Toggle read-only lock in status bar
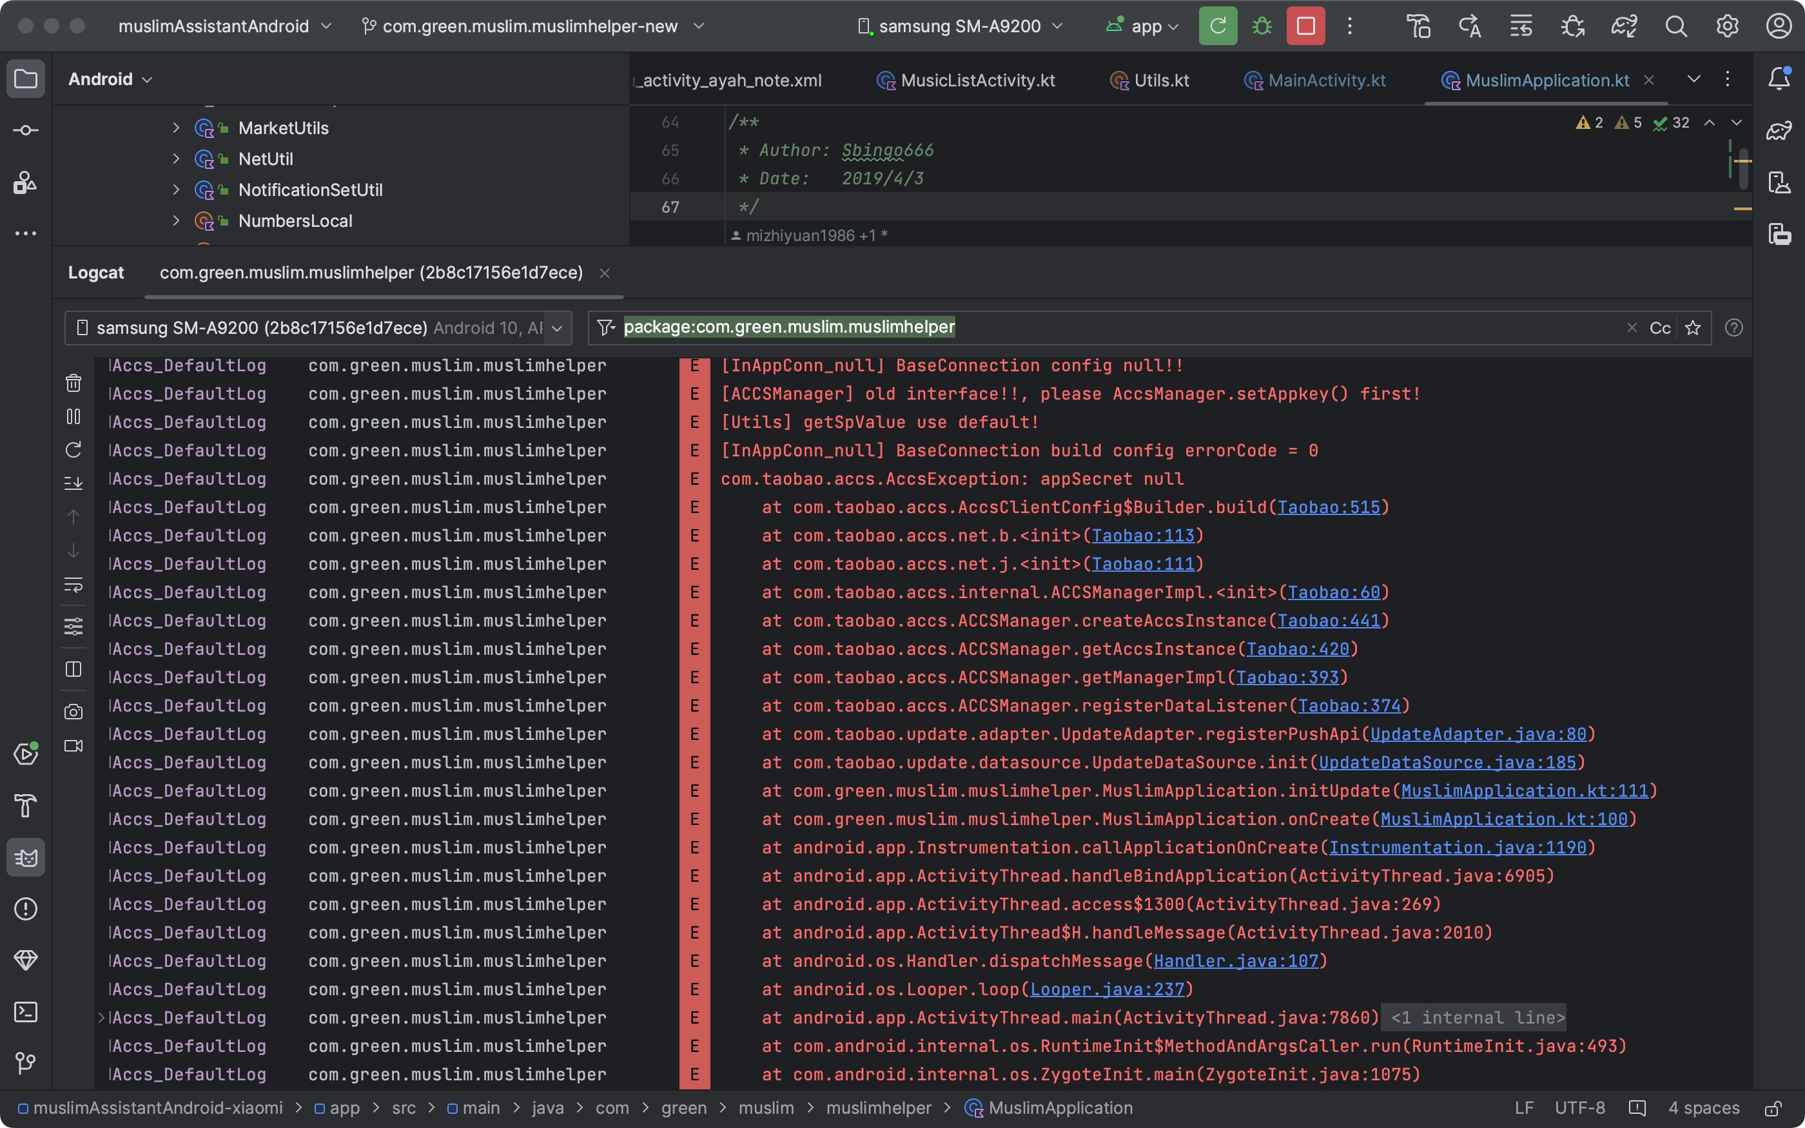 tap(1773, 1109)
